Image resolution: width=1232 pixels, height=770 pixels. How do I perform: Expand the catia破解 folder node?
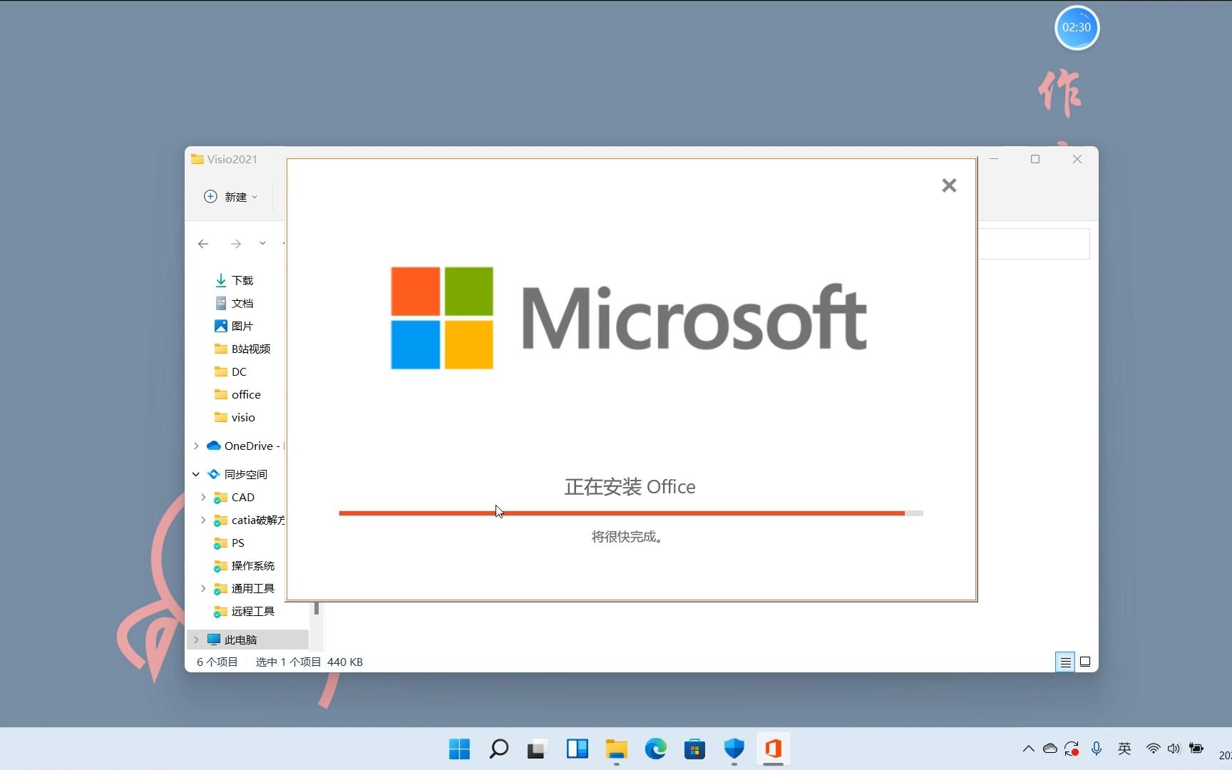tap(203, 520)
